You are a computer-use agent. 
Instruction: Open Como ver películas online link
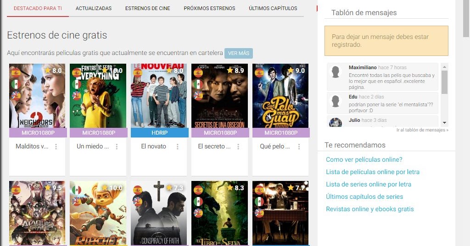coord(364,159)
